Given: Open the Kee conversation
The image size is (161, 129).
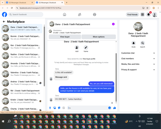Looking at the screenshot, I should click(x=22, y=47).
